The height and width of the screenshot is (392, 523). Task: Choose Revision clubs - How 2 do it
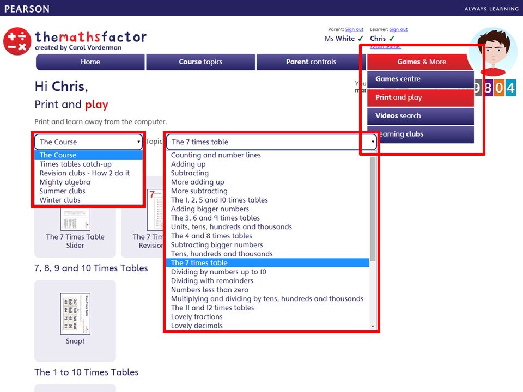pyautogui.click(x=89, y=173)
